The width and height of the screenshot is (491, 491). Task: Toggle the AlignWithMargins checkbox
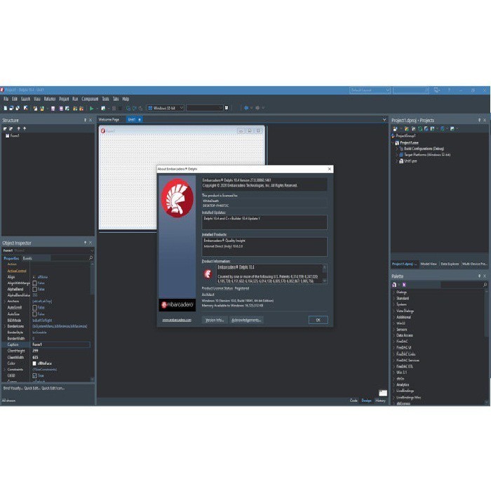35,283
